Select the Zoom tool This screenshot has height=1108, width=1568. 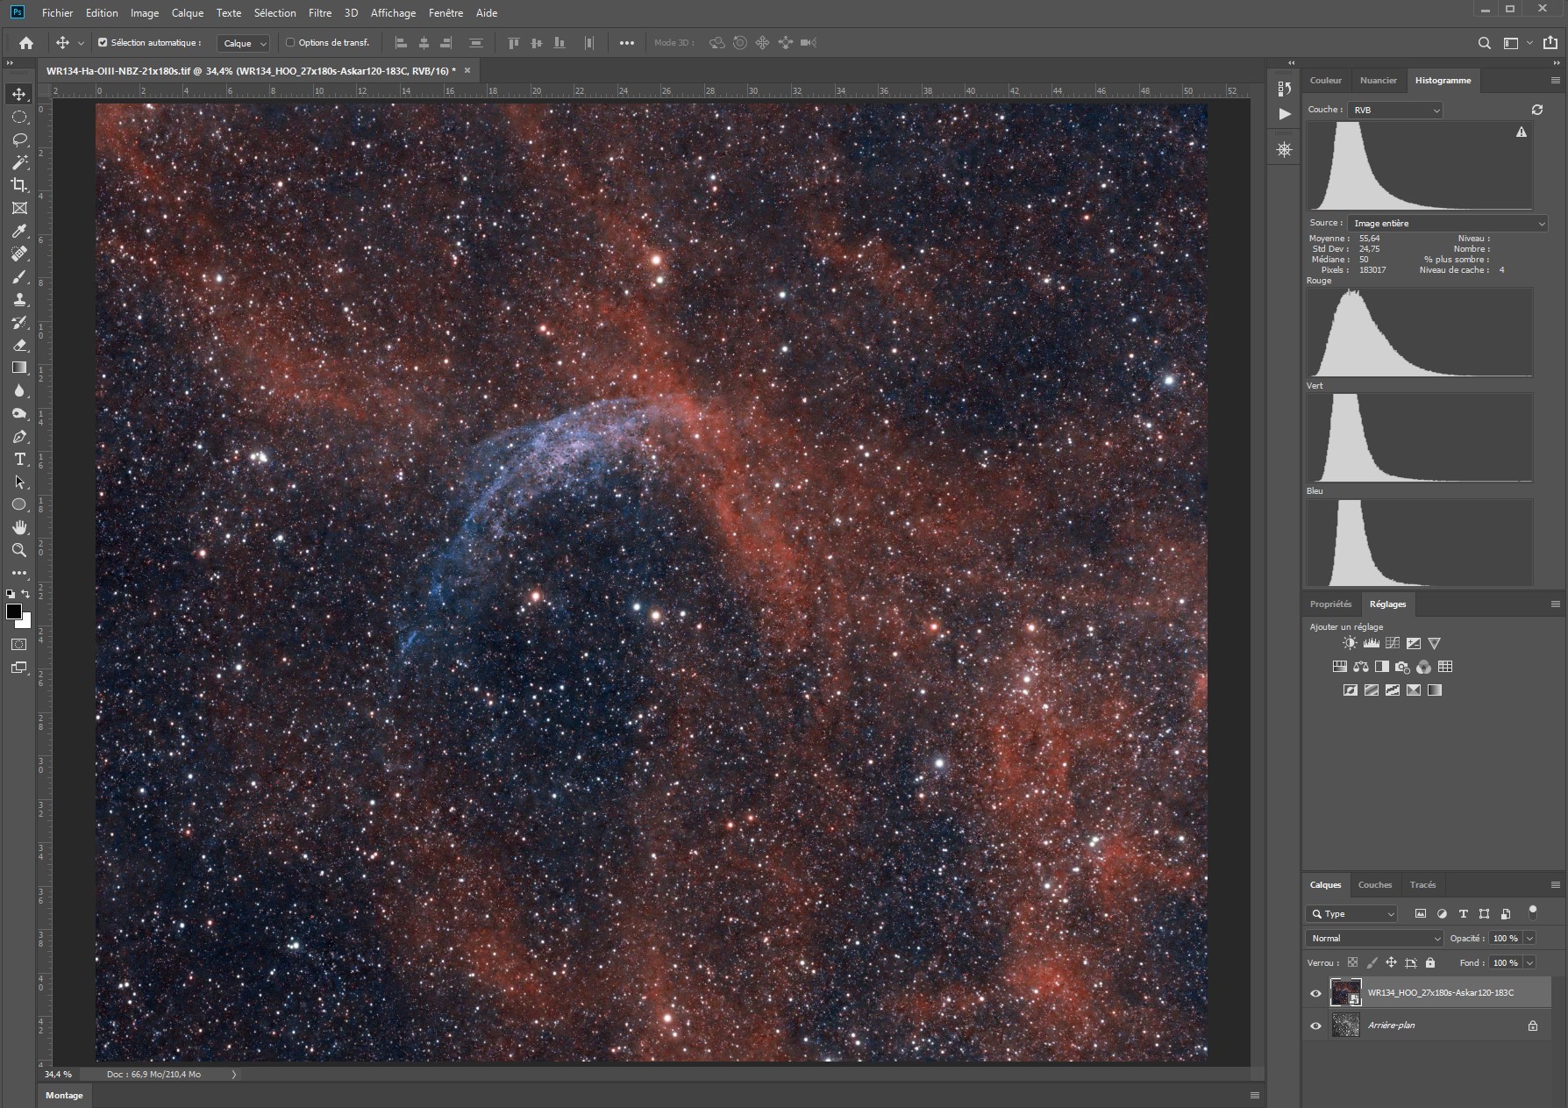tap(19, 550)
